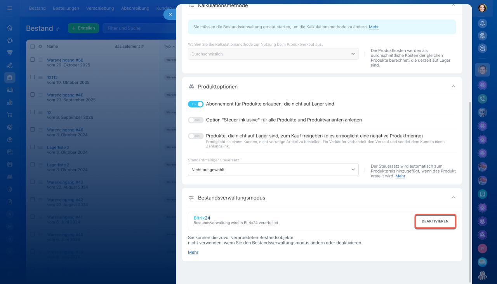The image size is (497, 284).
Task: Tick the select-all checkbox in the table header
Action: click(33, 47)
